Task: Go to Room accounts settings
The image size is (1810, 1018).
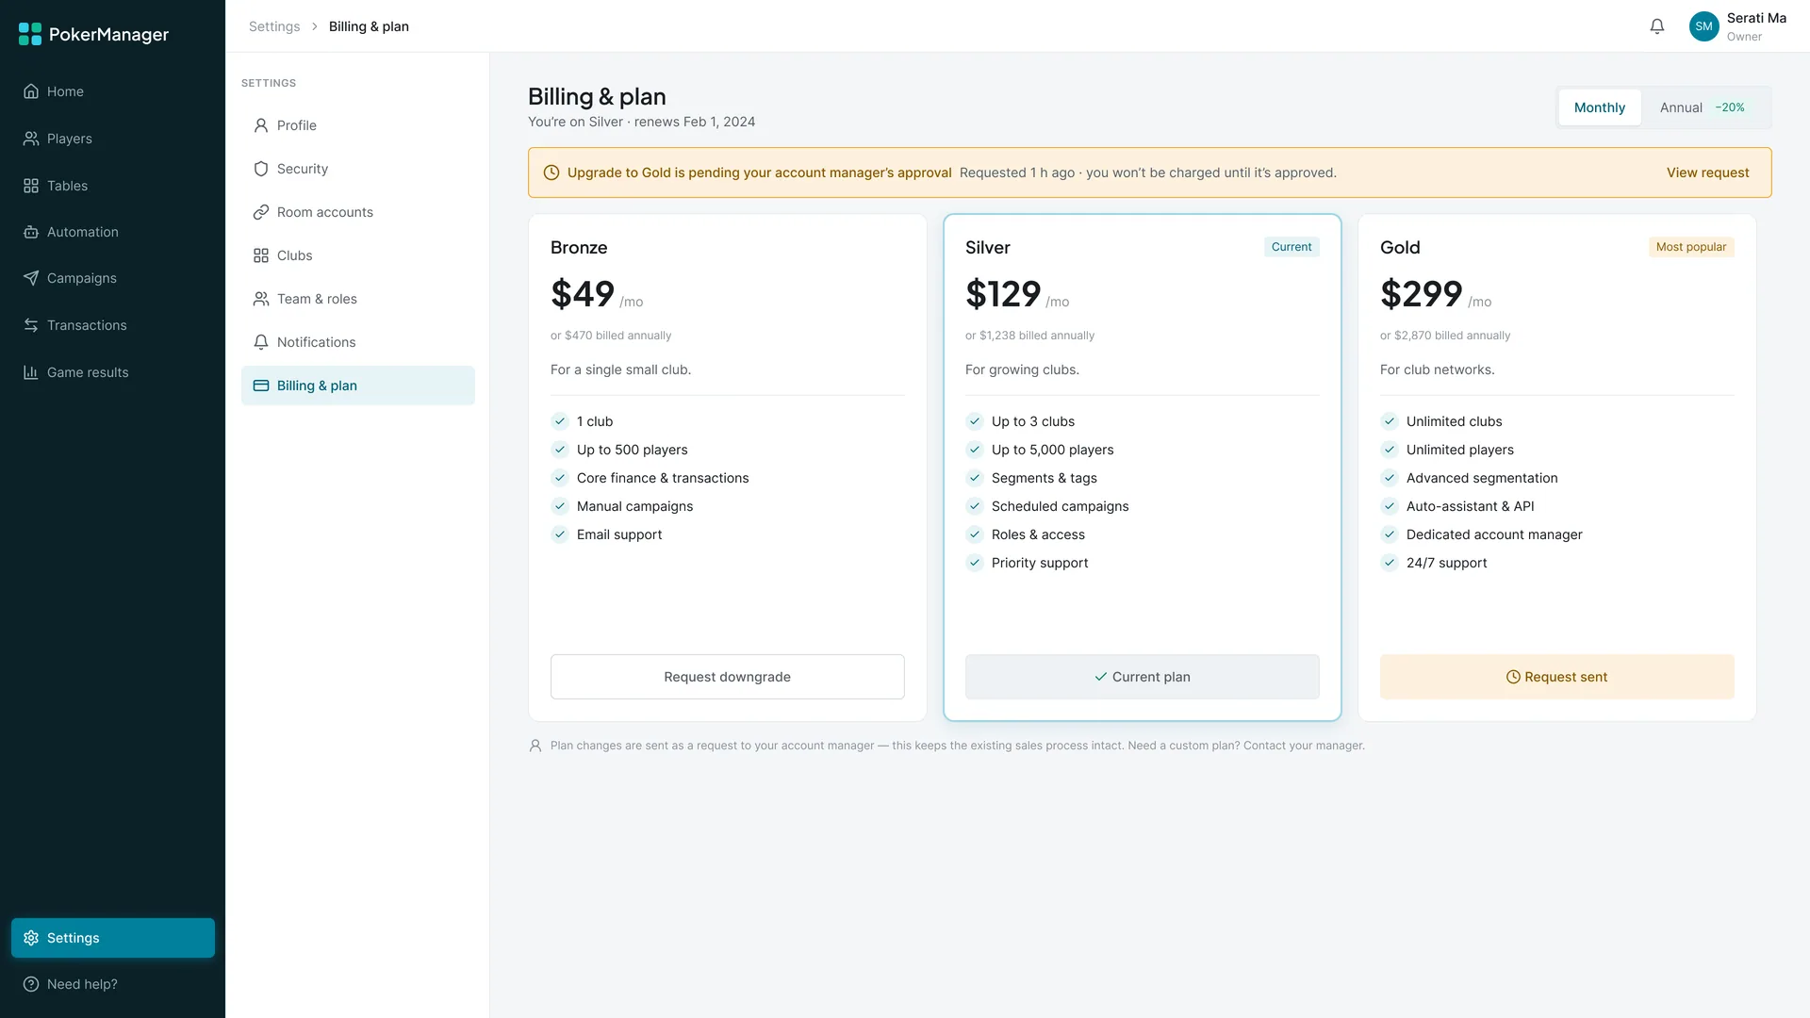Action: (x=358, y=212)
